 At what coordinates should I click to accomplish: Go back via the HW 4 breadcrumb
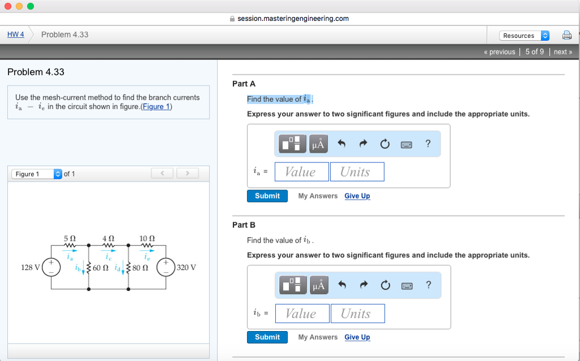tap(15, 35)
